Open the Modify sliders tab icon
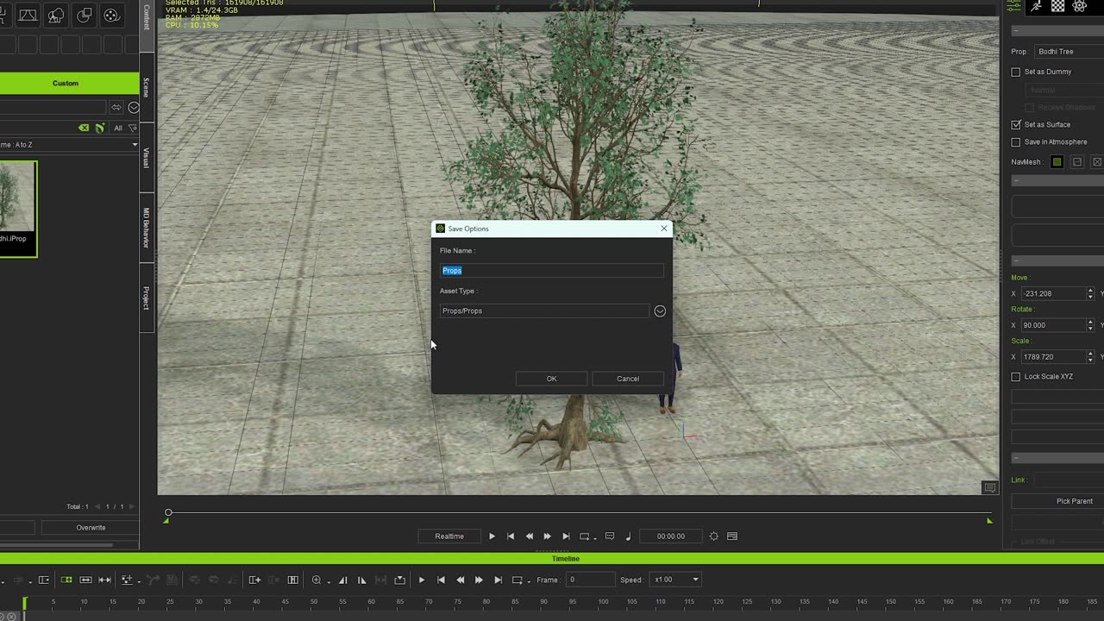 (1014, 6)
